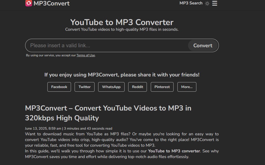Open the More... sharing options
The width and height of the screenshot is (265, 165).
187,87
